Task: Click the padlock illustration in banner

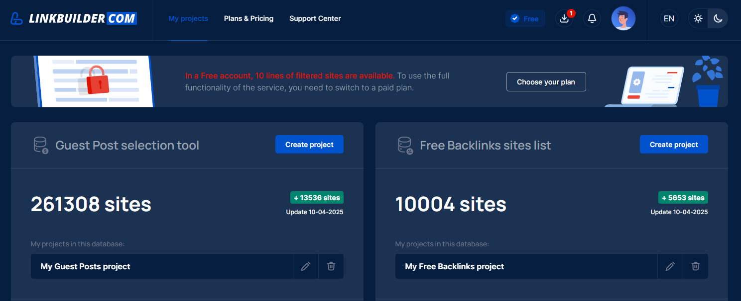Action: (x=98, y=79)
